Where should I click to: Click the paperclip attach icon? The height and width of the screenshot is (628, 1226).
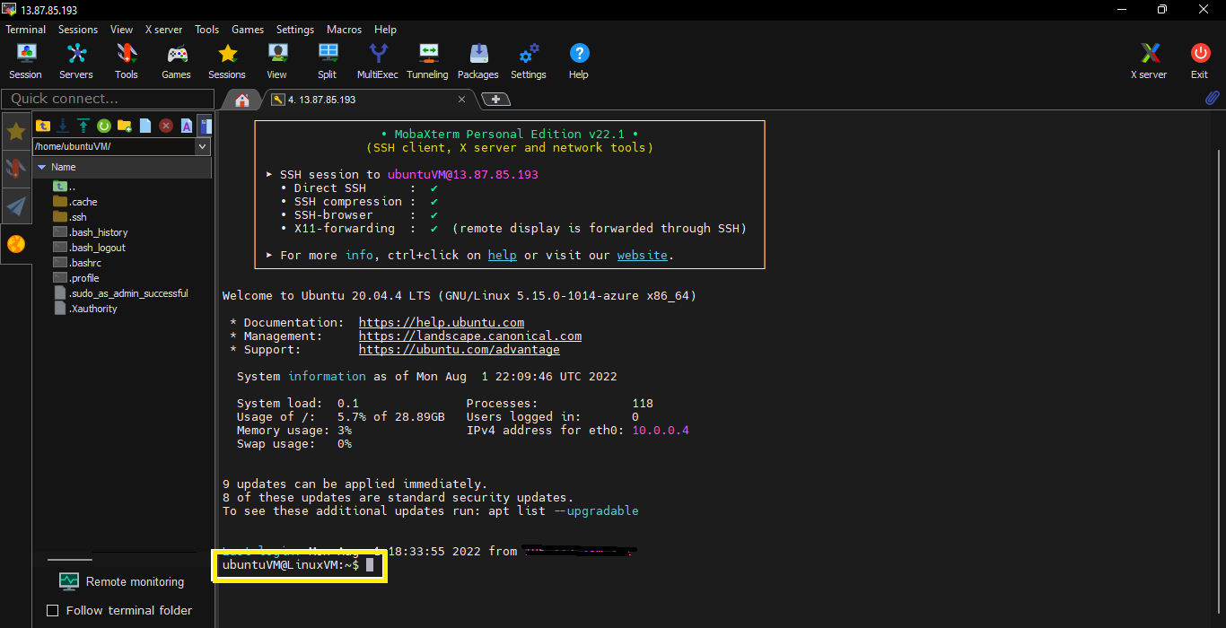1212,99
